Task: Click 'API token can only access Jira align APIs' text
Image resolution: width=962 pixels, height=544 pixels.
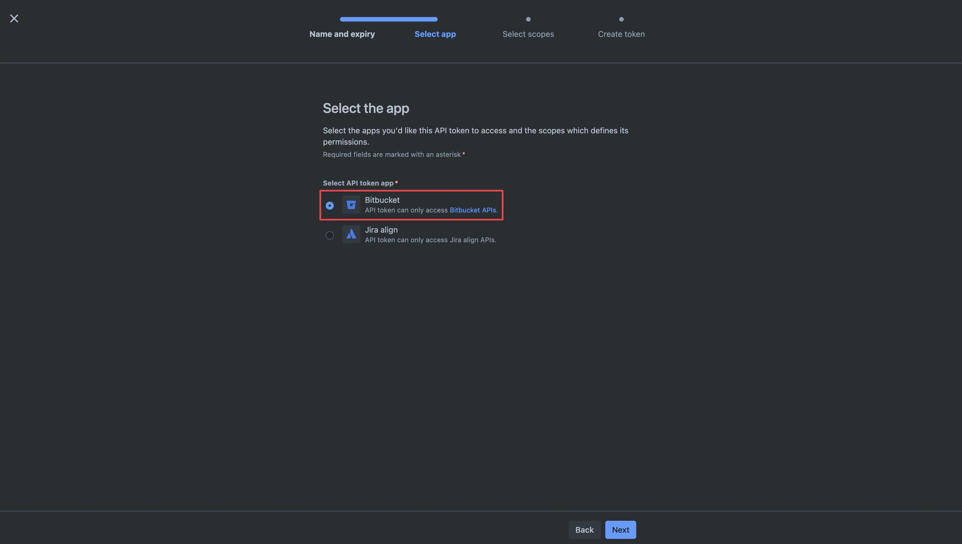Action: coord(430,240)
